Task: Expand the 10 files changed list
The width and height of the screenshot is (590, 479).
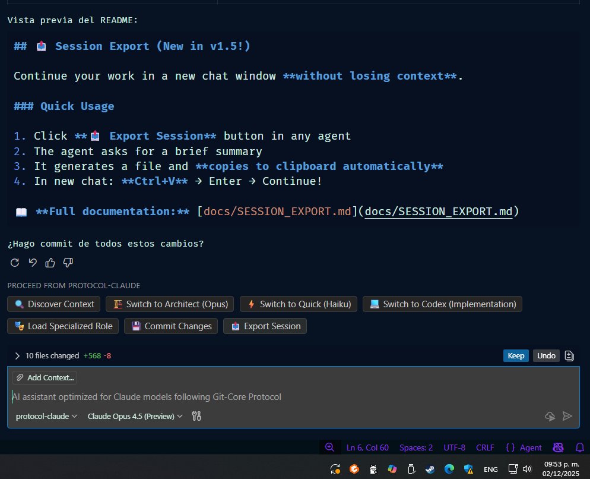Action: (17, 356)
